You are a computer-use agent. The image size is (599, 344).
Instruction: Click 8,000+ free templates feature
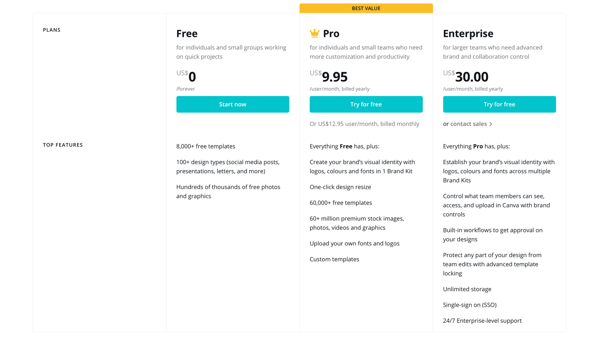(x=205, y=146)
